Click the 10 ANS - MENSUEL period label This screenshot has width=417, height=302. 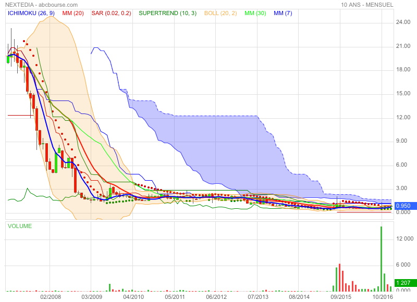click(x=367, y=5)
